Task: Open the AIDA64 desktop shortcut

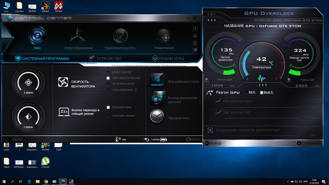Action: [58, 7]
